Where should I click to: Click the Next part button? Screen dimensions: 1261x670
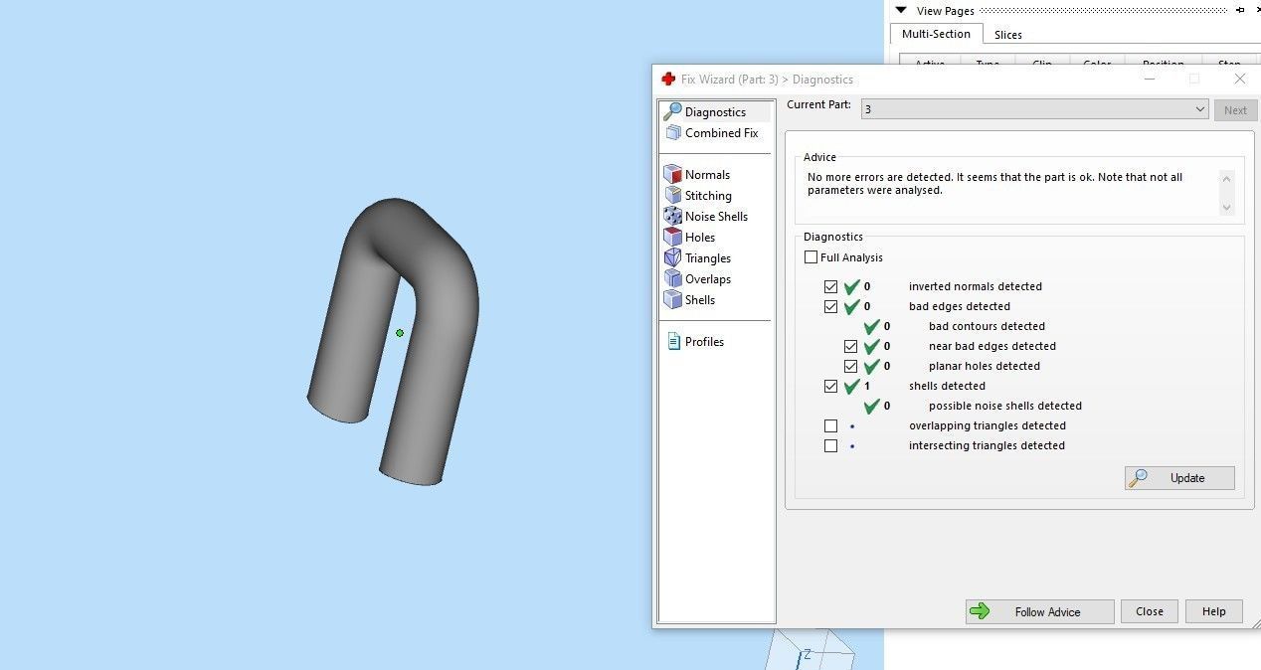pyautogui.click(x=1235, y=110)
